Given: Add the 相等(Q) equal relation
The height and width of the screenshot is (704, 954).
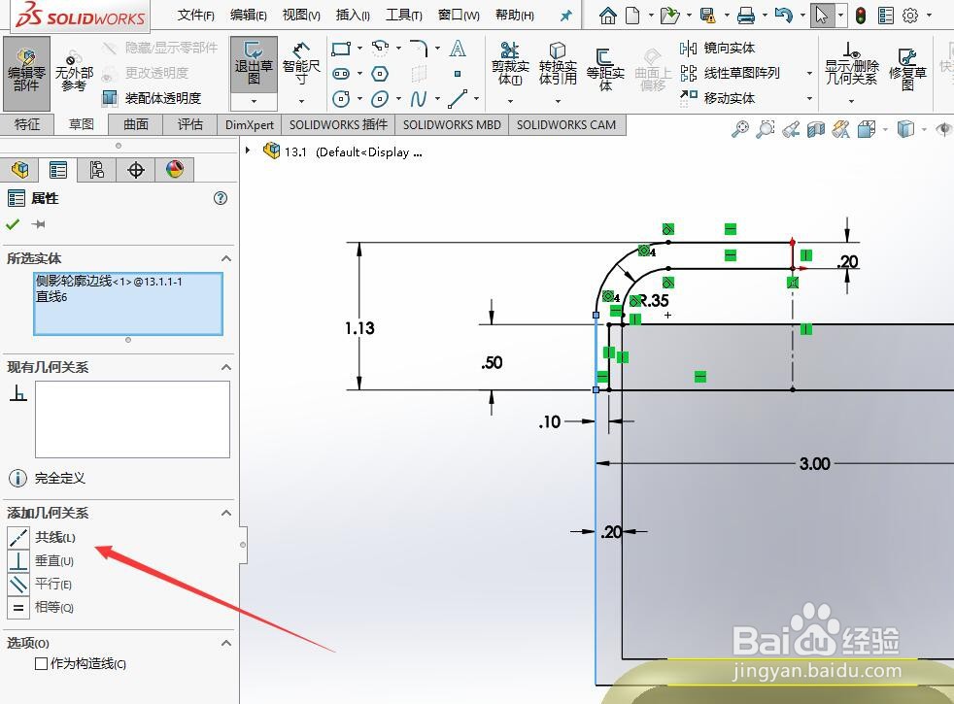Looking at the screenshot, I should [42, 607].
